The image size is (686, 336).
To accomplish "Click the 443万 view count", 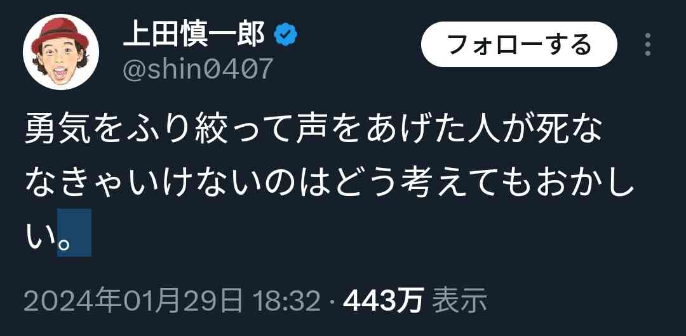I will pyautogui.click(x=383, y=300).
